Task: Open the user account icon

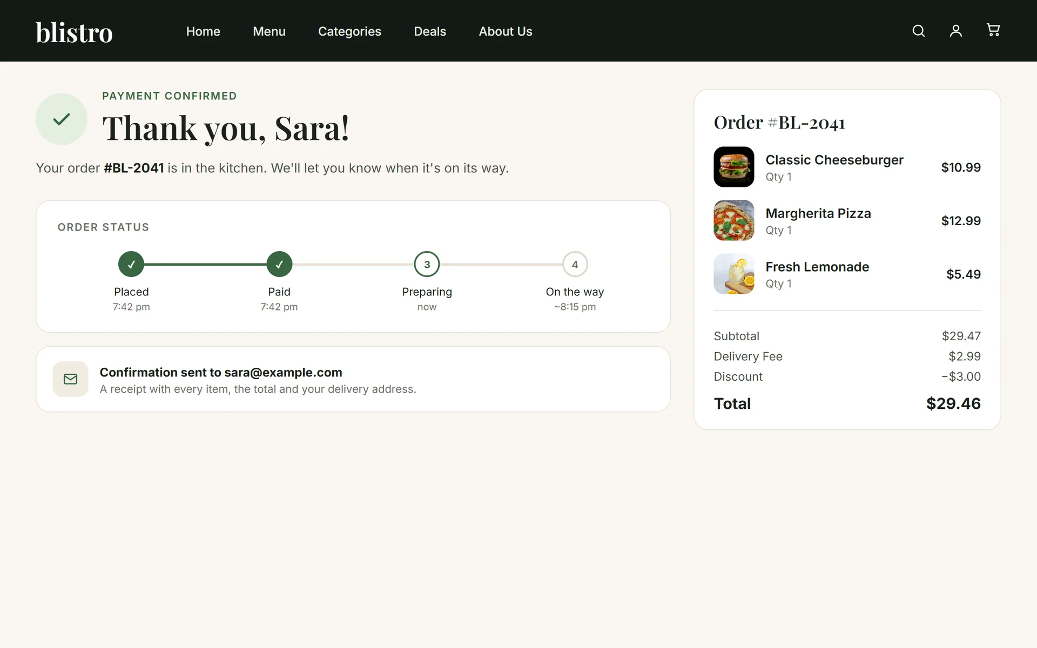Action: point(955,31)
